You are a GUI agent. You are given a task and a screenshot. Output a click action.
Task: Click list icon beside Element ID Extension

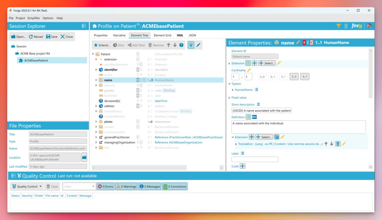point(248,63)
